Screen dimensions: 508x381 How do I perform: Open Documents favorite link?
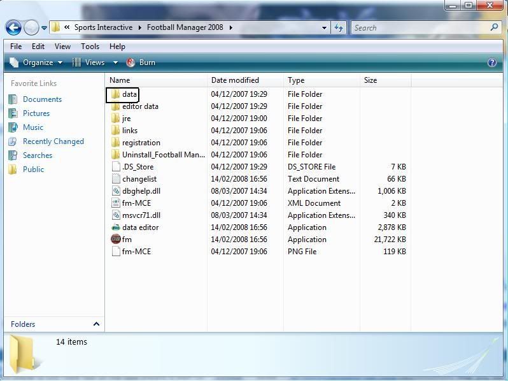coord(42,99)
